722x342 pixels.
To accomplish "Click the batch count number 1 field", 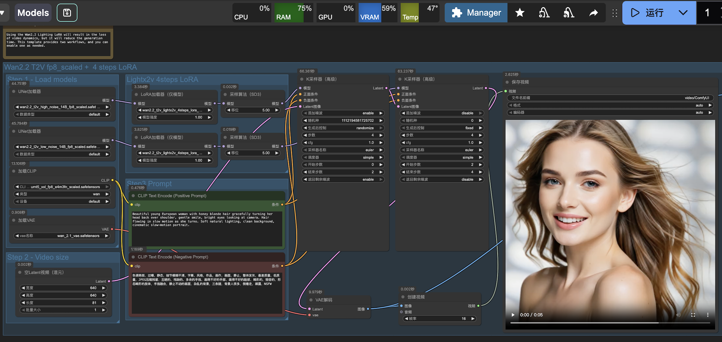I will click(x=707, y=13).
